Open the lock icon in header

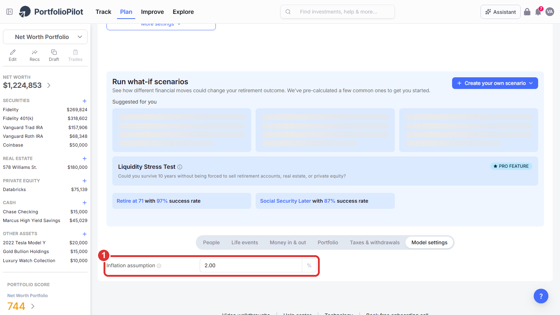coord(527,12)
